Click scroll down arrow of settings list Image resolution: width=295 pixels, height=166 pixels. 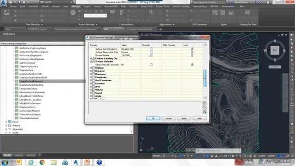click(x=205, y=97)
